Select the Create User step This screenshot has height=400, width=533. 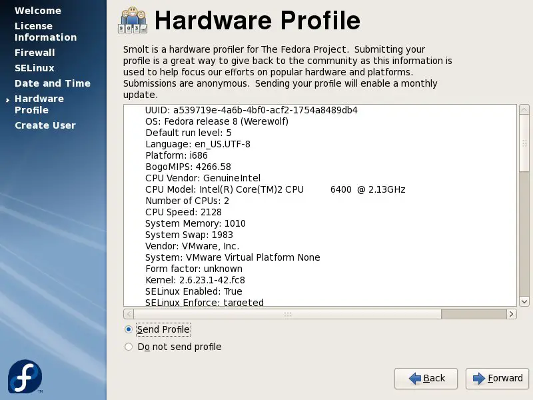(45, 125)
